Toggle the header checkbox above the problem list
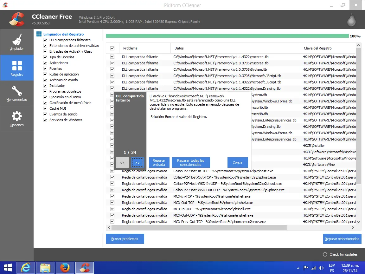The image size is (365, 274). (112, 48)
